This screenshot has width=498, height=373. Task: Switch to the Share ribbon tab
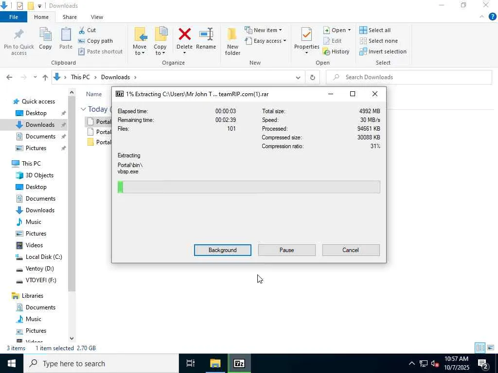(70, 17)
